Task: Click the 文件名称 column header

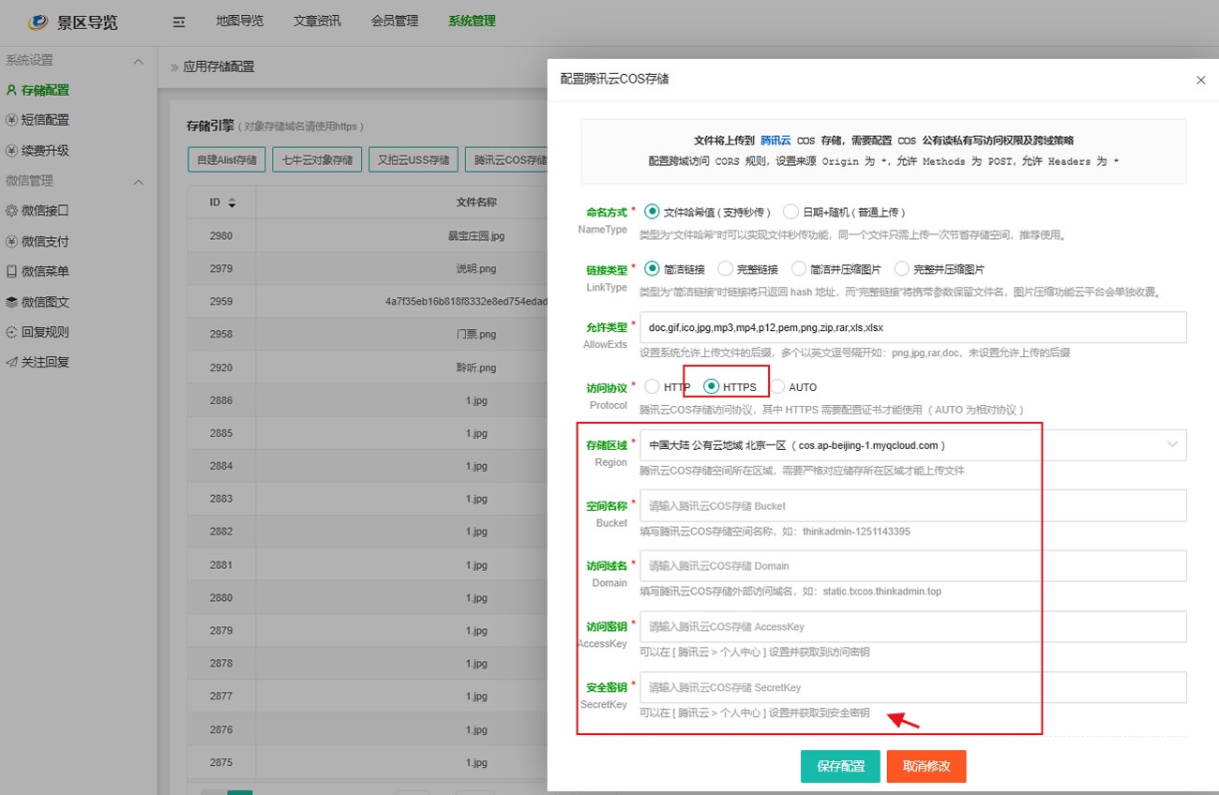Action: 476,202
